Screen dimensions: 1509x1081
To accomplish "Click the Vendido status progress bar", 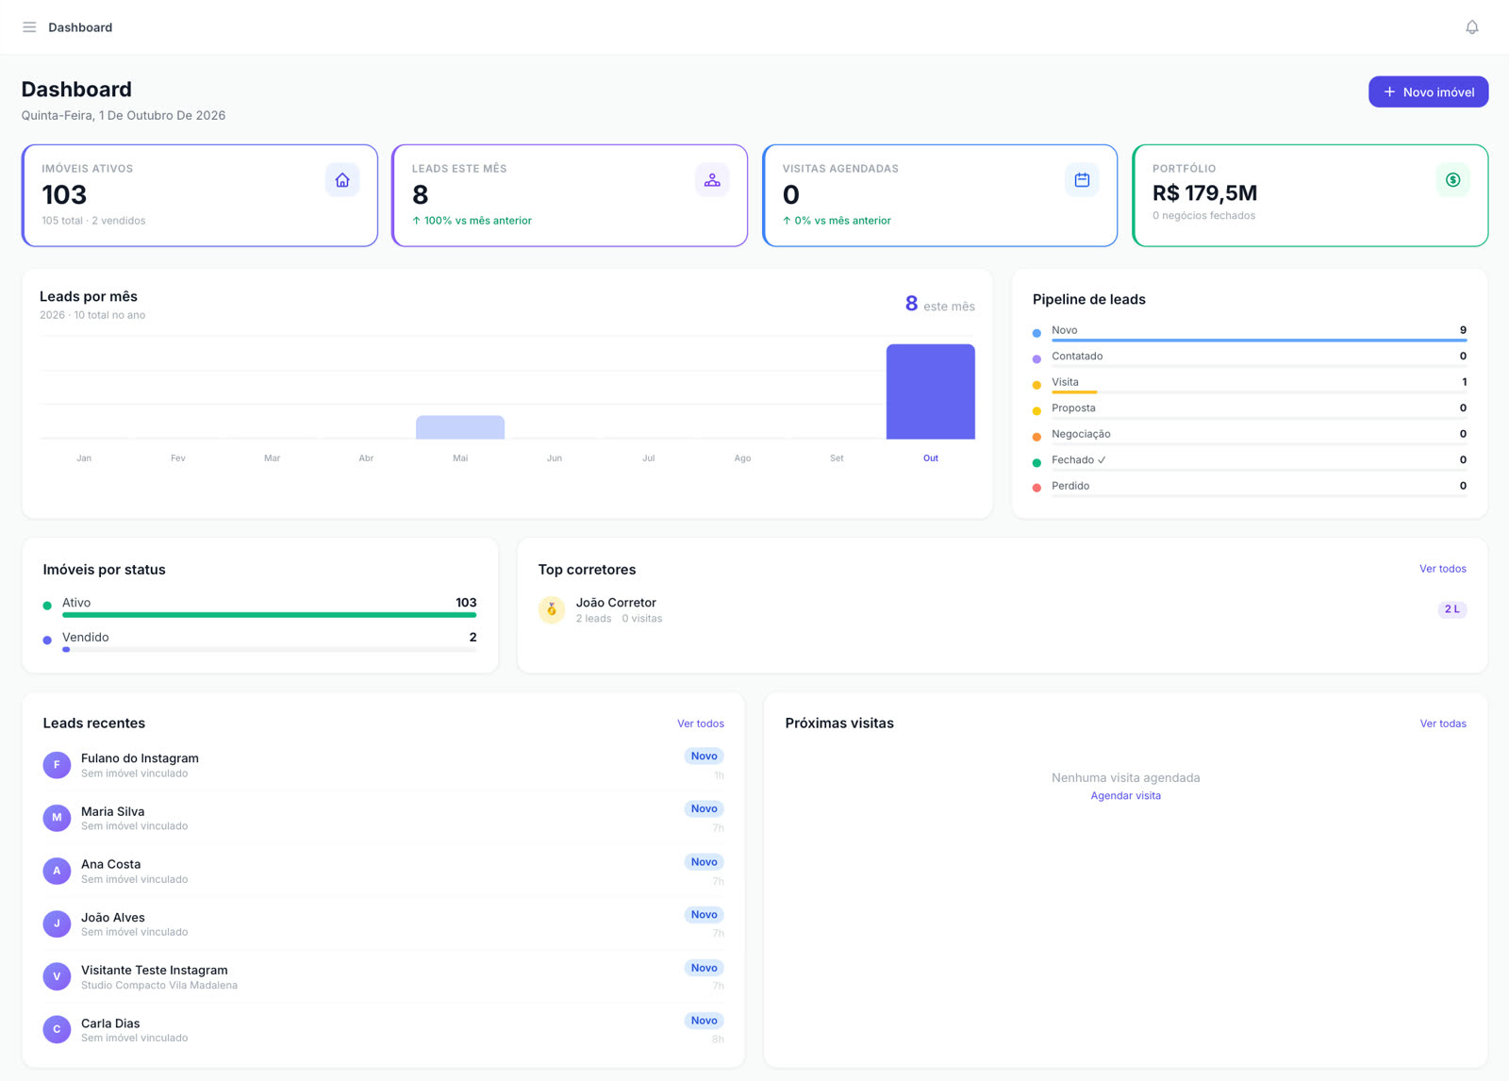I will tap(269, 650).
